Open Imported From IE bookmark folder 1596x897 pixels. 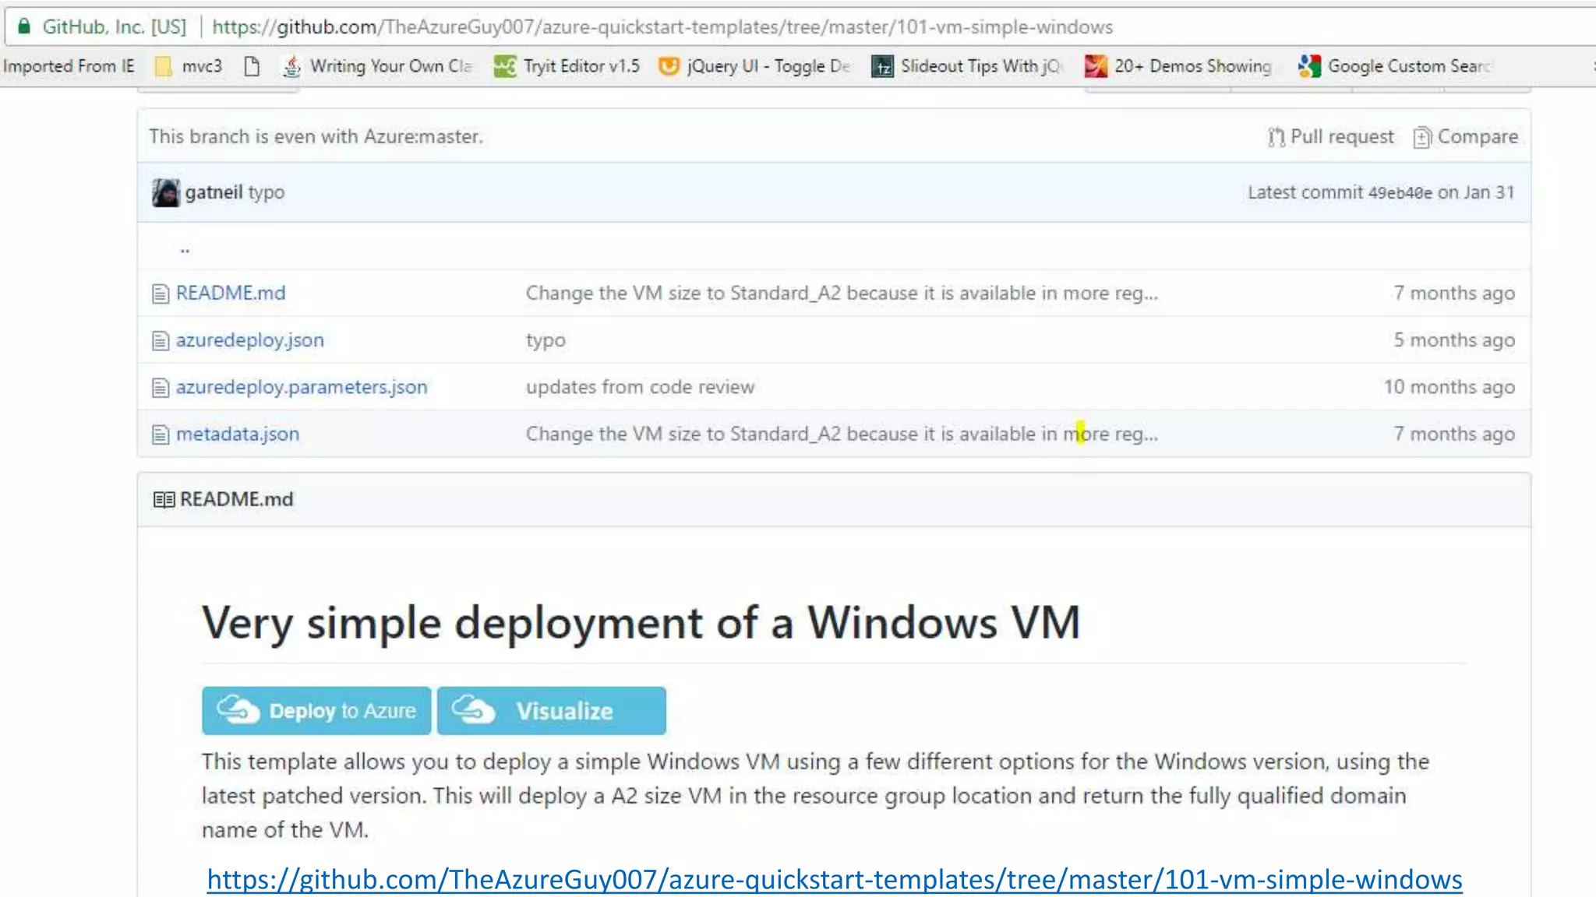click(69, 66)
